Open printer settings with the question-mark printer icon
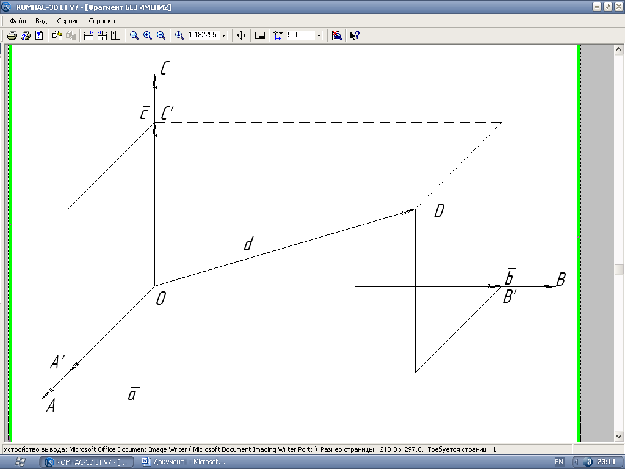625x469 pixels. (26, 35)
